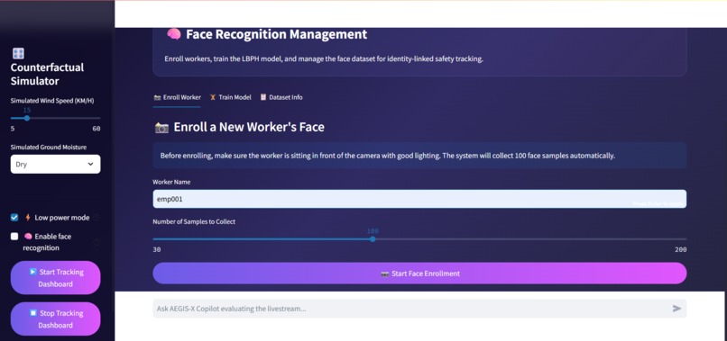727x341 pixels.
Task: Switch to the Enroll Worker tab
Action: (177, 97)
